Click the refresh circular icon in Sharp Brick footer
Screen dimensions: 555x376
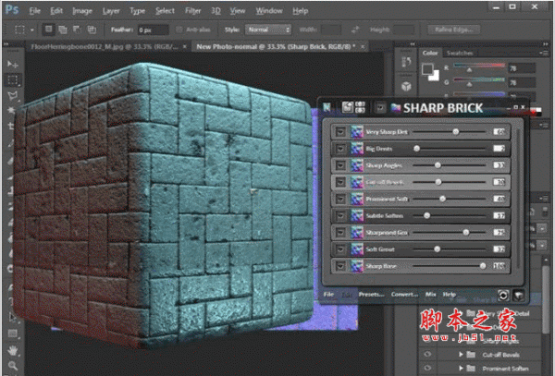tap(503, 295)
